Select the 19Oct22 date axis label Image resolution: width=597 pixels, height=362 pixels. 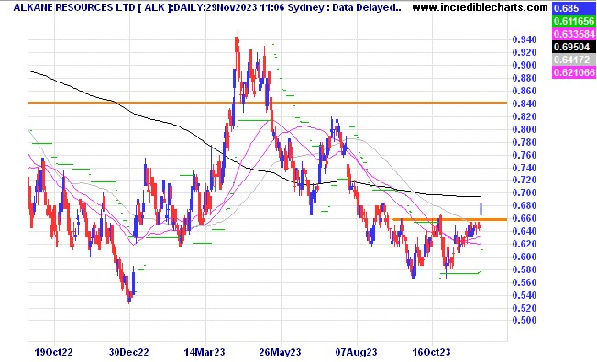[54, 352]
